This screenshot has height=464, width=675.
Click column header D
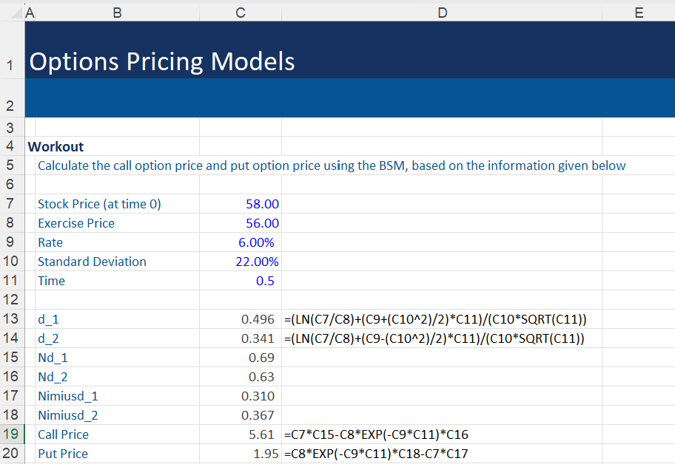pyautogui.click(x=442, y=12)
